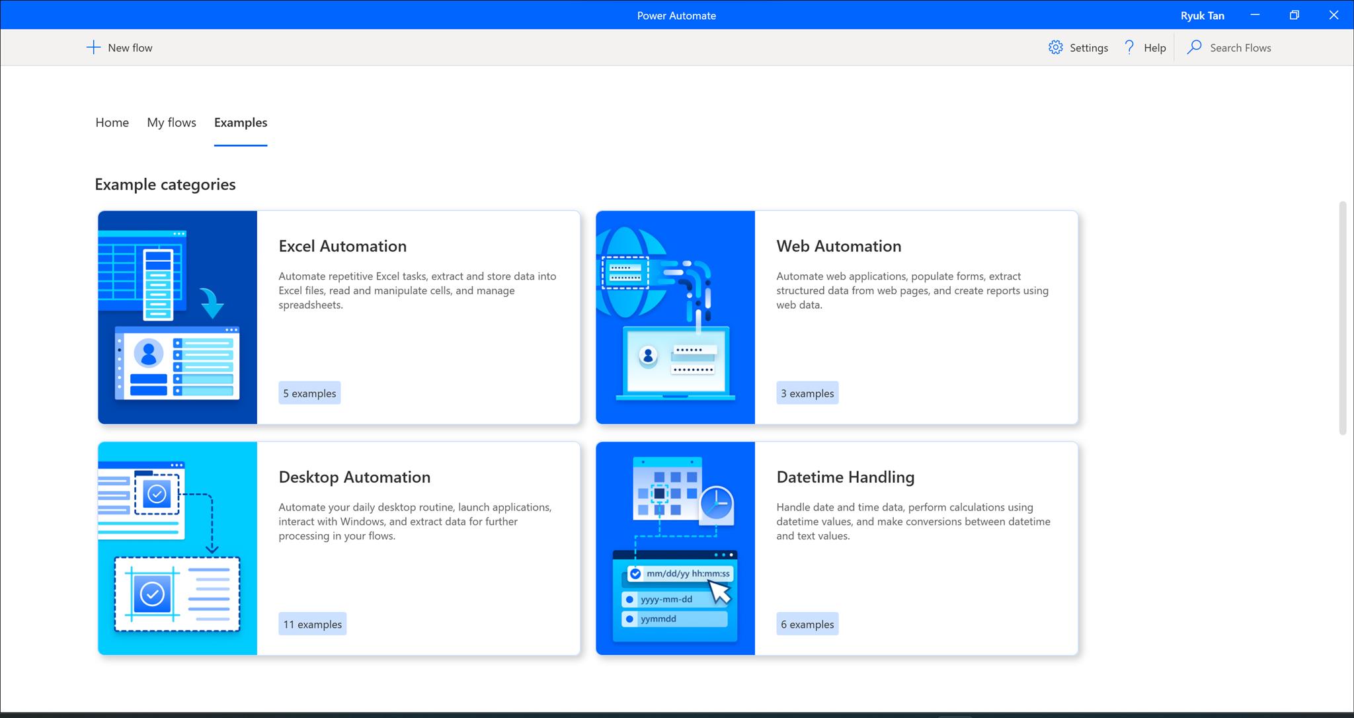
Task: Click the 6 examples badge
Action: 807,623
